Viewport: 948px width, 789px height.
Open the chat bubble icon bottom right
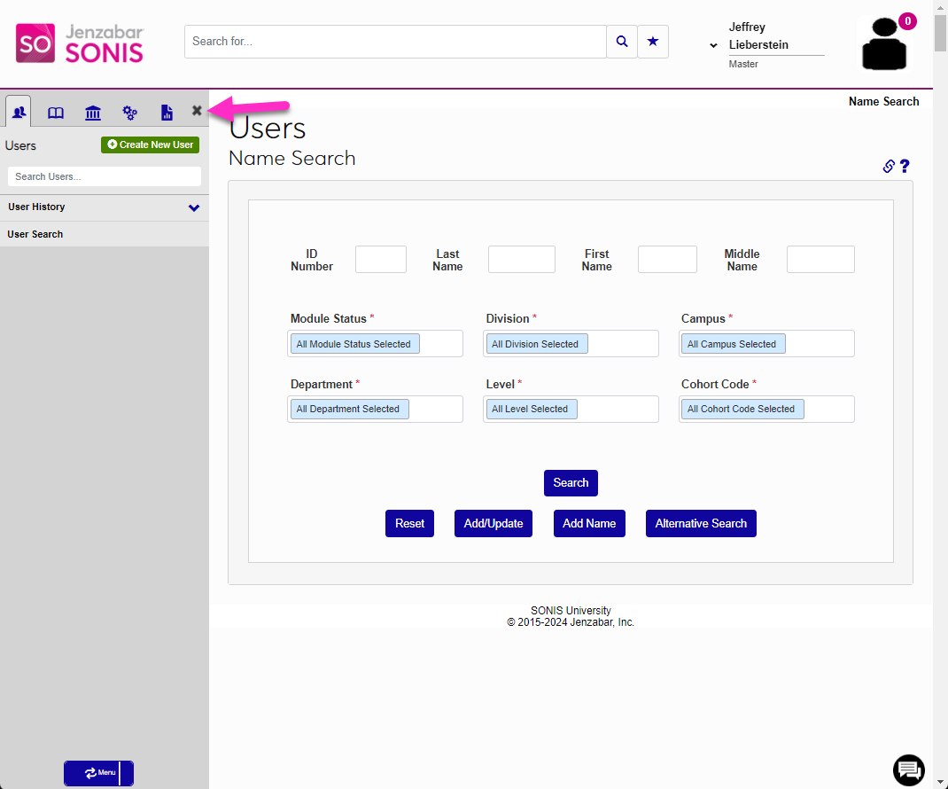[x=908, y=770]
